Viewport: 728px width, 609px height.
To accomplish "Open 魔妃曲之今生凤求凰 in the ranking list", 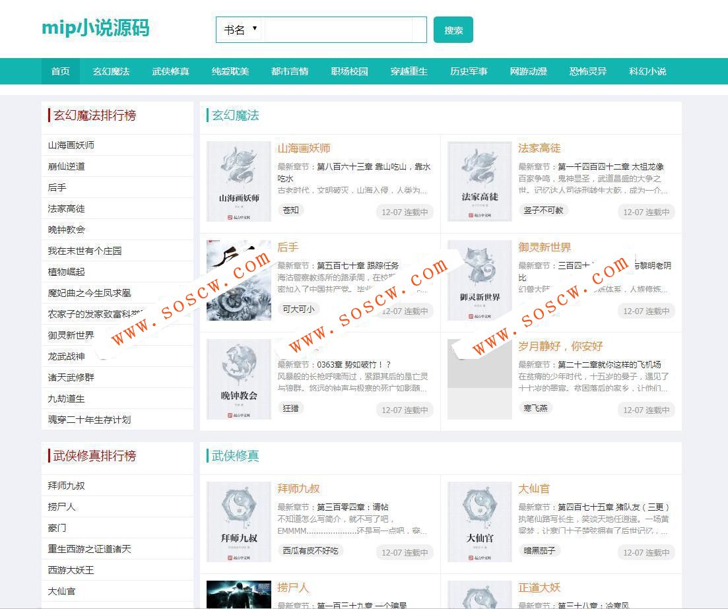I will [89, 293].
